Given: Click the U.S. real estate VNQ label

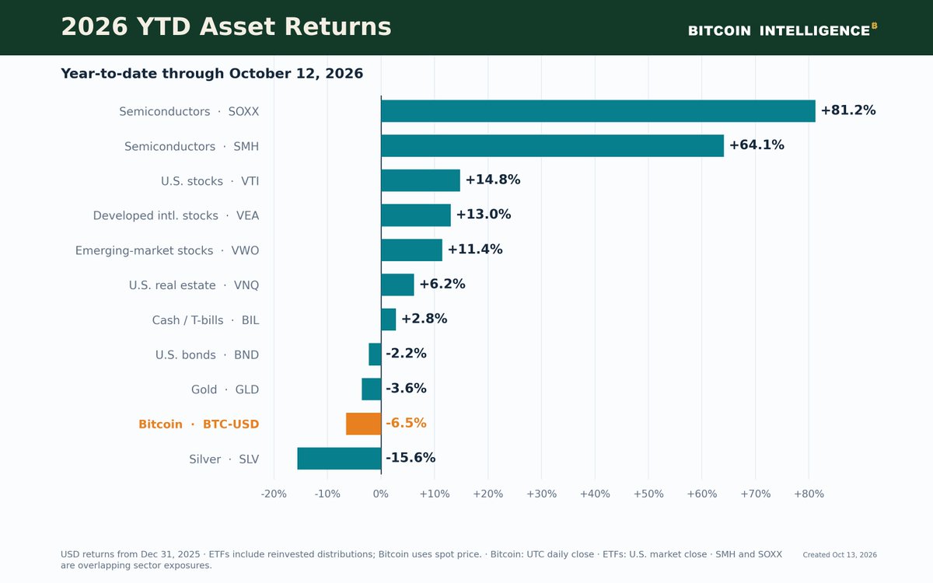Looking at the screenshot, I should point(194,285).
